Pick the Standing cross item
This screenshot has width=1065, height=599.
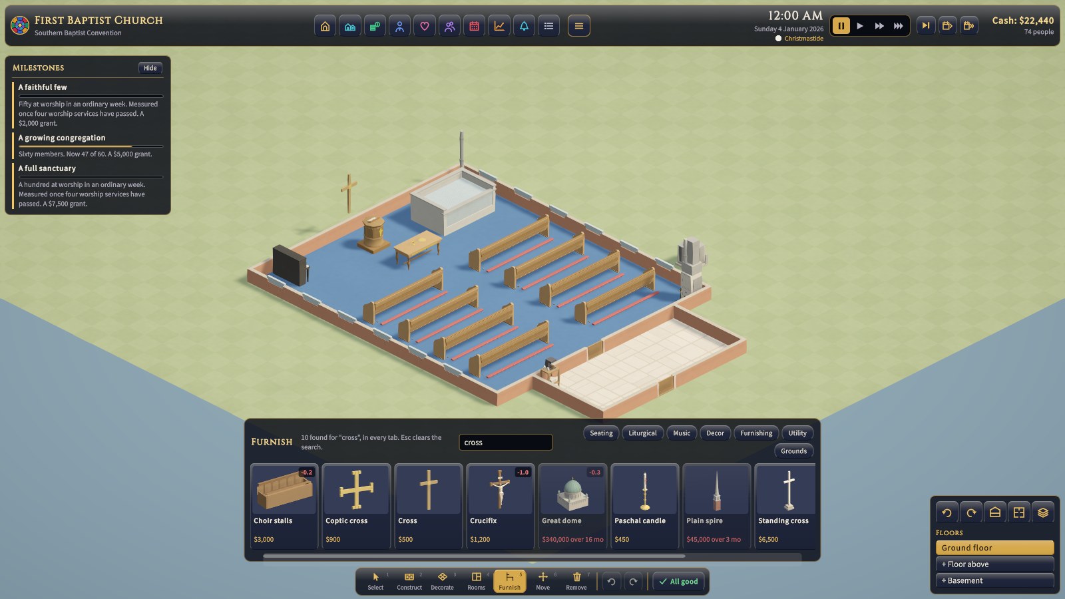[785, 506]
